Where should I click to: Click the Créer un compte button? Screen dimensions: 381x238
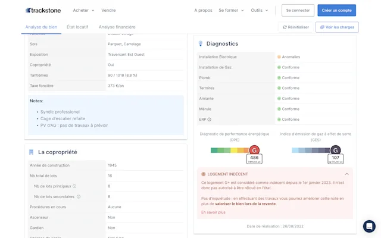point(336,10)
